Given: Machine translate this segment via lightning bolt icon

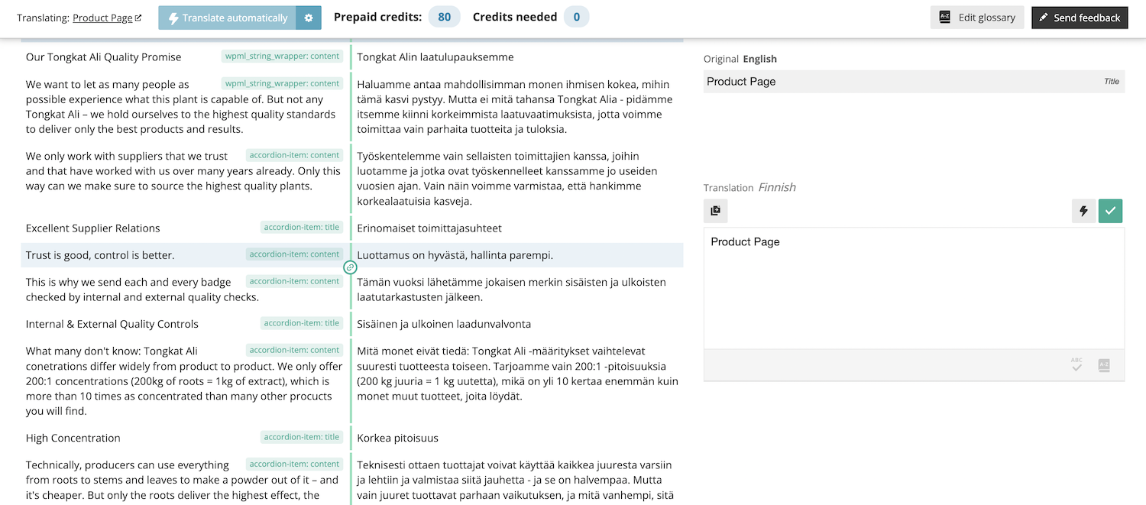Looking at the screenshot, I should point(1083,211).
